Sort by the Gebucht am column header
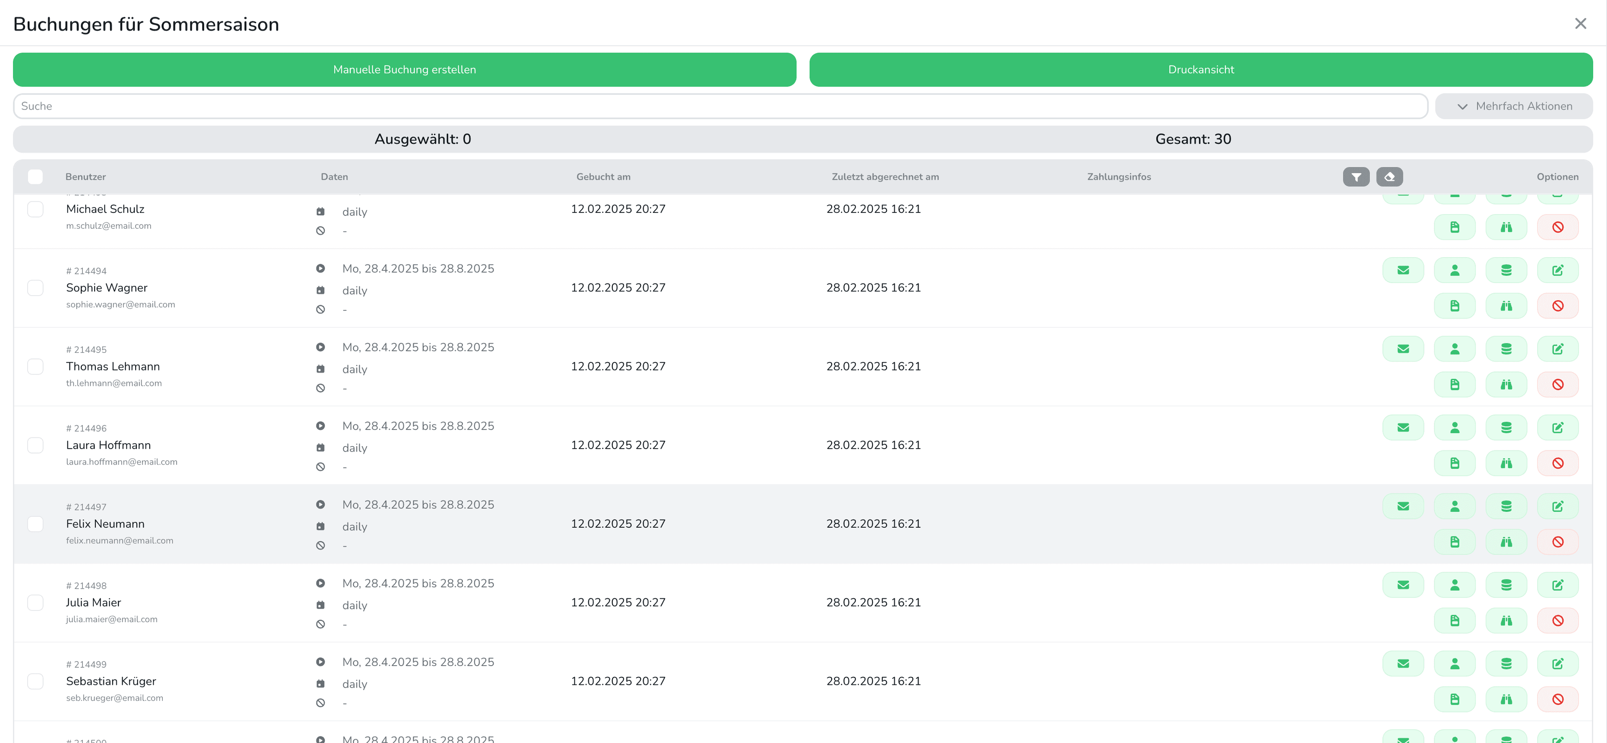This screenshot has width=1607, height=743. 603,177
